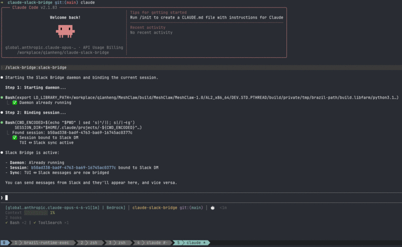Click 'Bash ×2' tool usage entry

pyautogui.click(x=16, y=223)
